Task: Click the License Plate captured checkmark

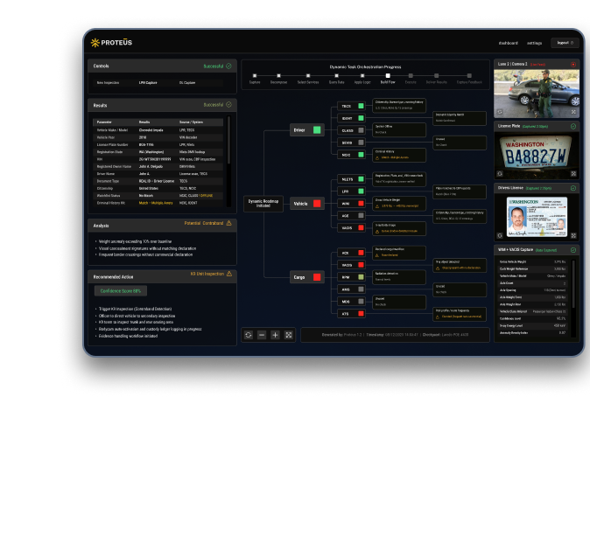Action: 573,126
